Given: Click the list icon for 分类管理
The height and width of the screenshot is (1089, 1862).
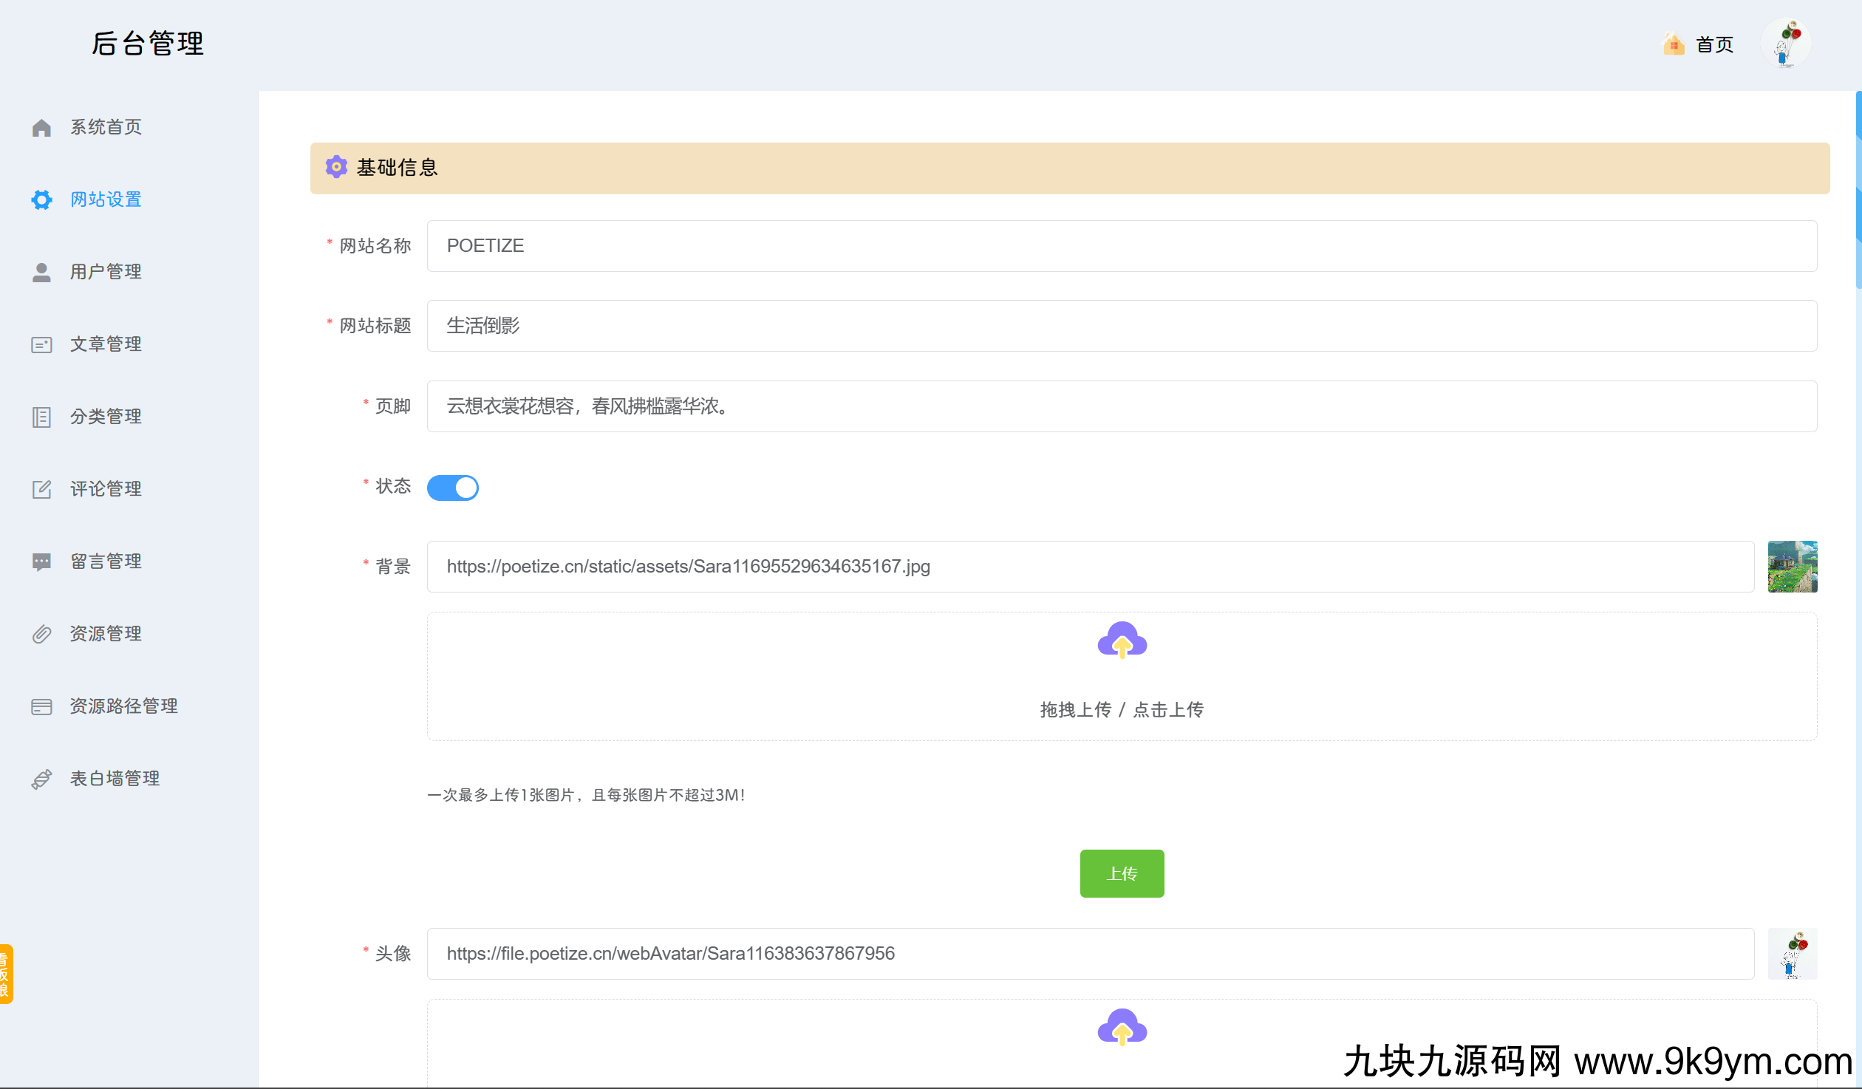Looking at the screenshot, I should (x=41, y=417).
